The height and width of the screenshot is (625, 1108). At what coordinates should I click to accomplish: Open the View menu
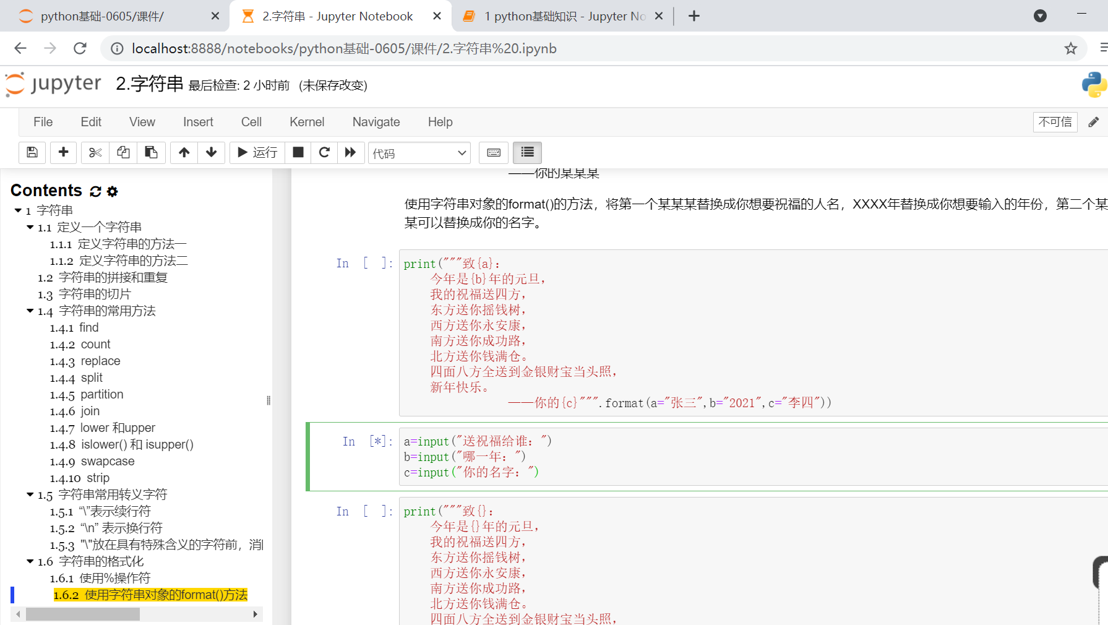pos(142,122)
